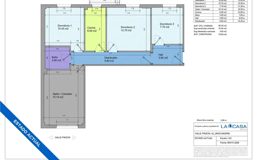Click the Dormitorio 3 label on the floor plan

point(167,24)
